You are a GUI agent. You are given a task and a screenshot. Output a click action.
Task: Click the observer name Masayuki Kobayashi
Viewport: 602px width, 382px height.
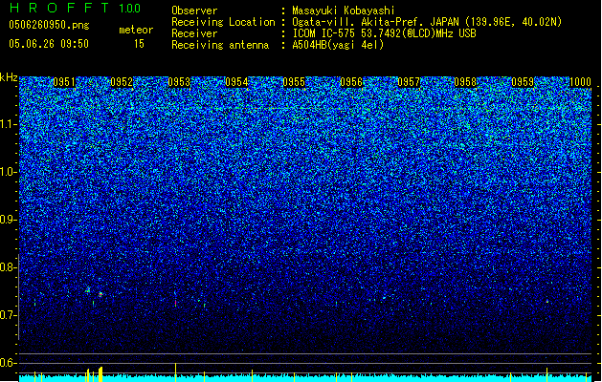tap(344, 11)
